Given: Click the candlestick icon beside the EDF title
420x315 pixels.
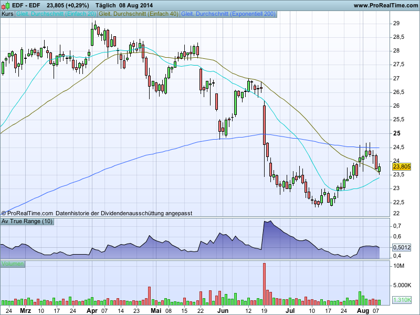Looking at the screenshot, I should (x=5, y=5).
